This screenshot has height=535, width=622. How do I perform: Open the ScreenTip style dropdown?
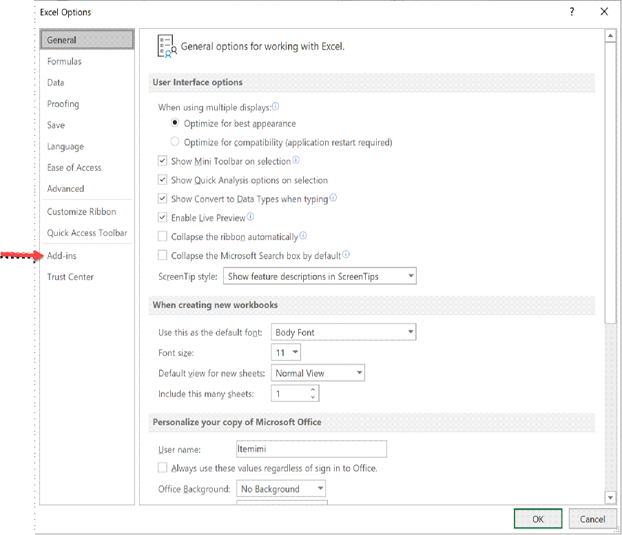pos(320,276)
